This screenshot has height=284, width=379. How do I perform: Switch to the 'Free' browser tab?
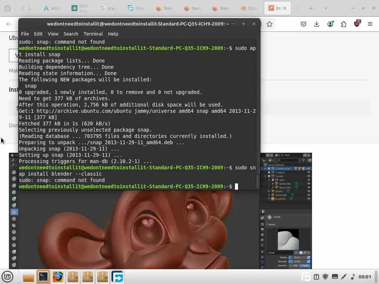coord(136,8)
